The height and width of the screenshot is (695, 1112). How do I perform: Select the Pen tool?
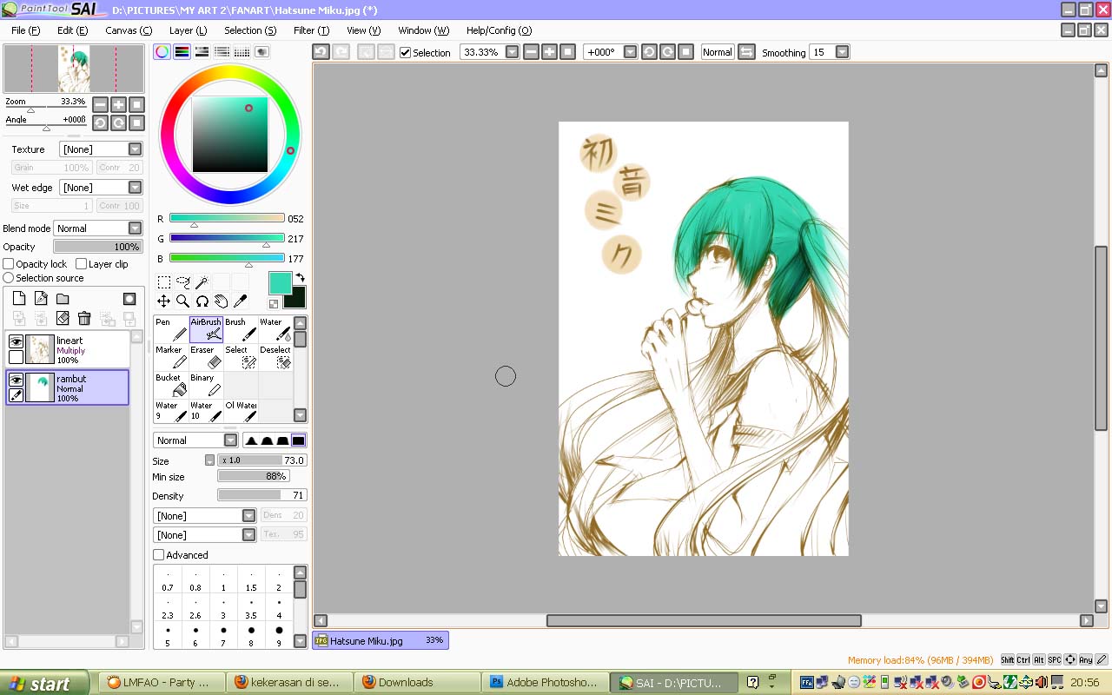[171, 328]
